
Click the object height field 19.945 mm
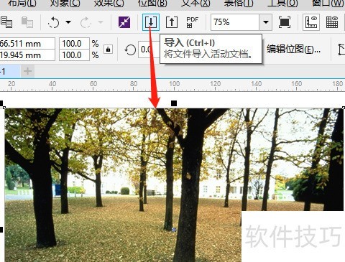[27, 55]
